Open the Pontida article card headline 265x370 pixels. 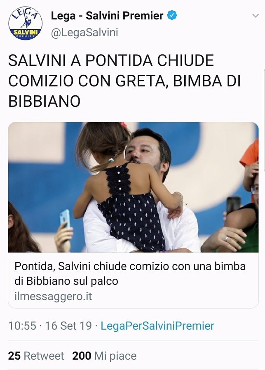click(x=130, y=273)
